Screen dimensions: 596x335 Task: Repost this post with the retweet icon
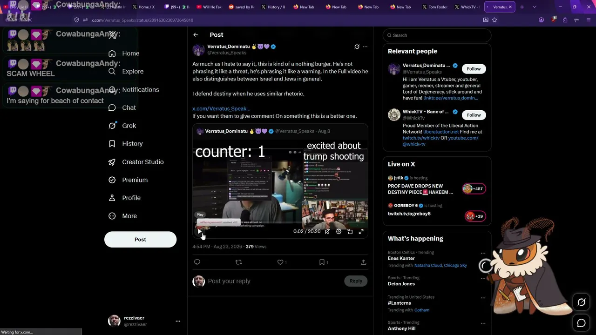(x=239, y=262)
